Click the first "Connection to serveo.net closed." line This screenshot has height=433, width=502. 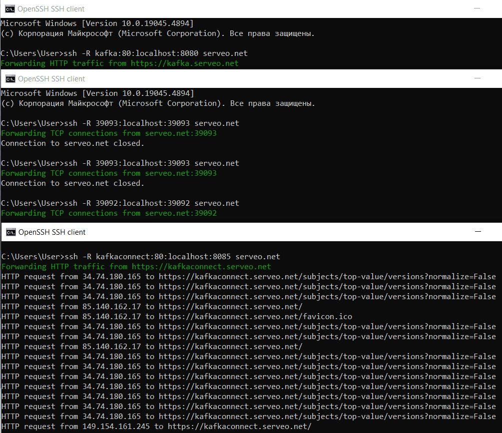(72, 143)
